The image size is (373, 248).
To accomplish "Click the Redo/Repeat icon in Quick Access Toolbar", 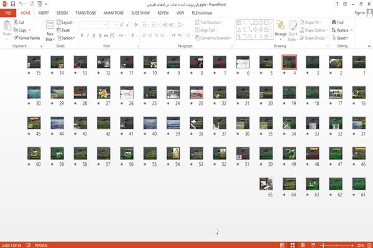I will pyautogui.click(x=32, y=4).
